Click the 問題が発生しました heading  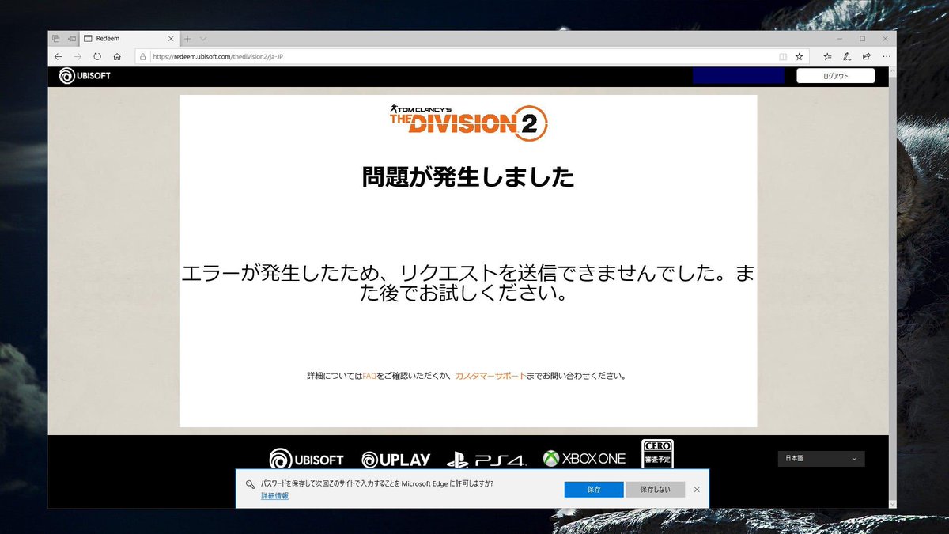click(x=468, y=176)
